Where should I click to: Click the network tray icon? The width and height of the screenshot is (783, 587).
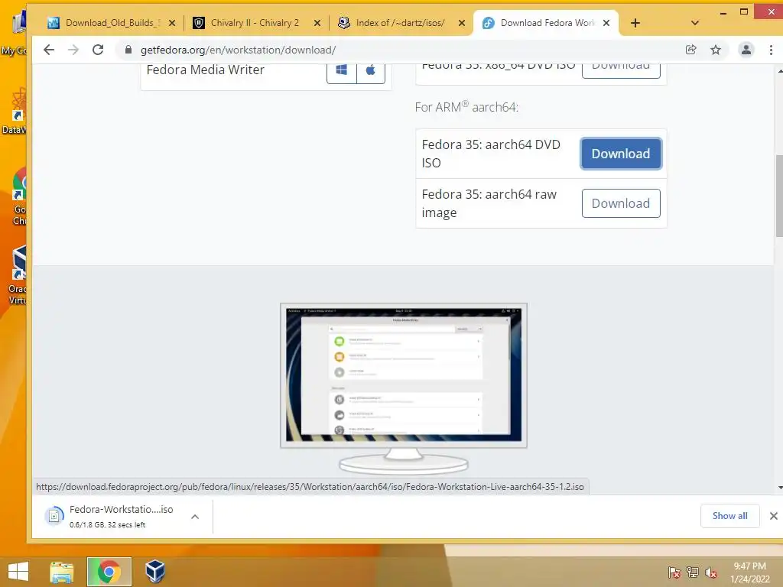tap(693, 572)
